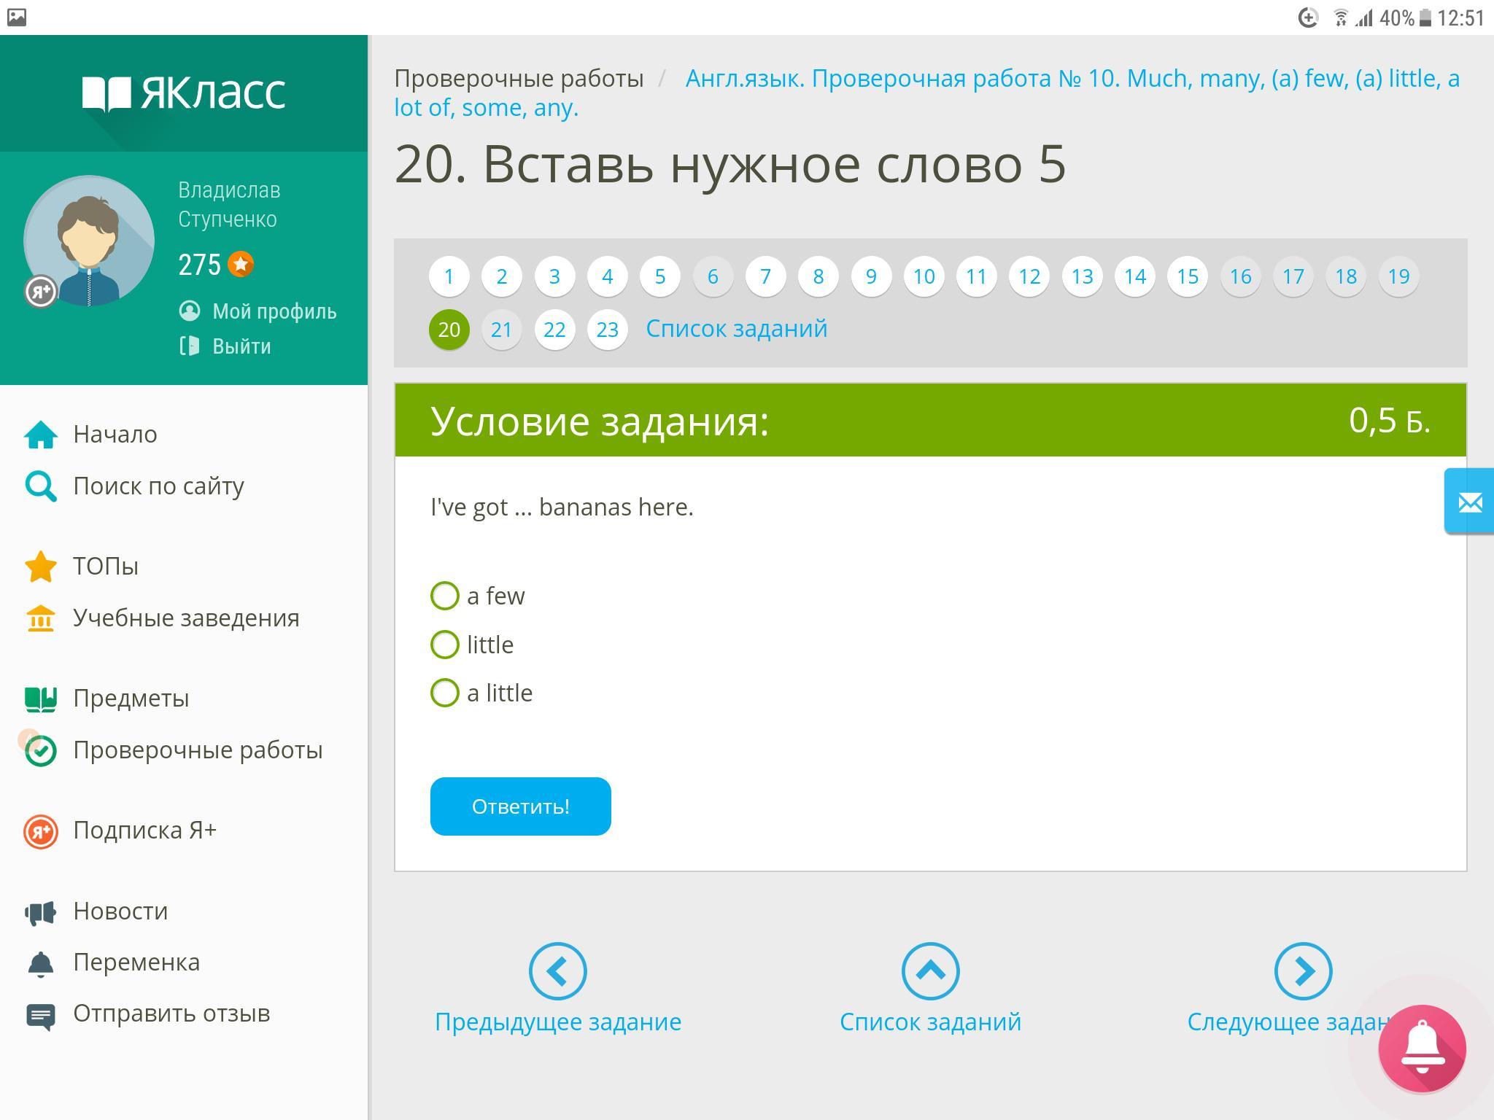Open Проверочные работы sidebar item
1494x1120 pixels.
pyautogui.click(x=197, y=750)
